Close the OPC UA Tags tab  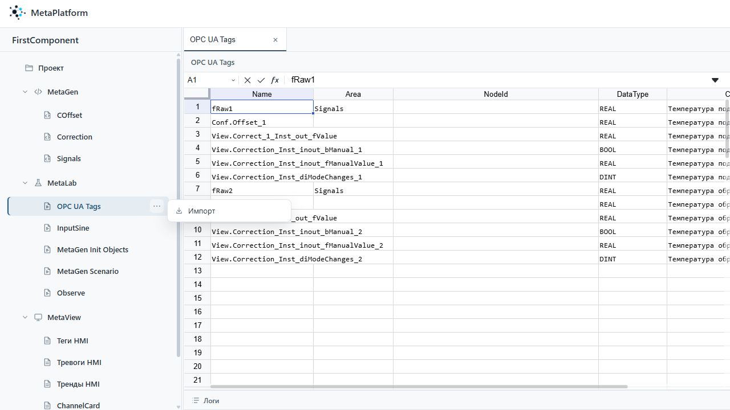(x=275, y=40)
